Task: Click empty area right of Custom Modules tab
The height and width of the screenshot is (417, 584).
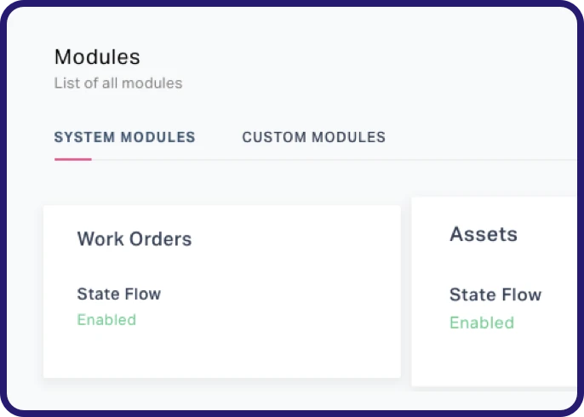Action: (477, 137)
